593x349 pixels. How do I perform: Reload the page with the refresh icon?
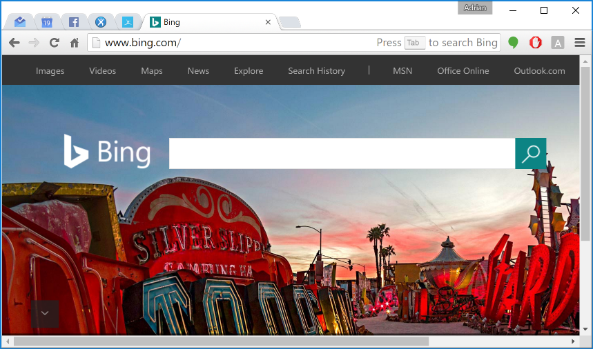(54, 43)
